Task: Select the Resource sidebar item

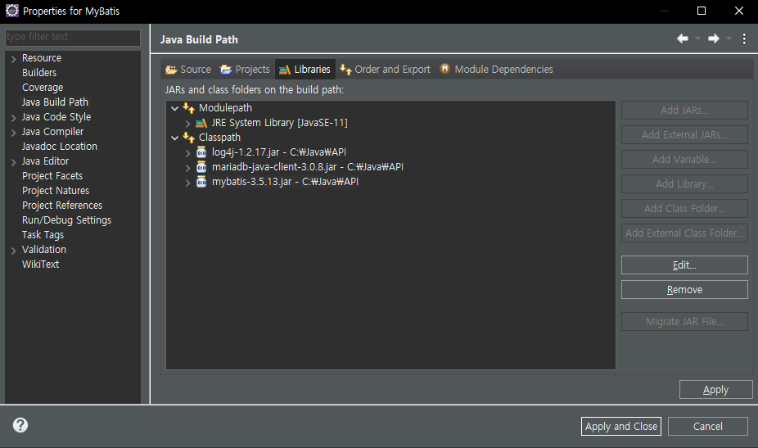Action: point(42,58)
